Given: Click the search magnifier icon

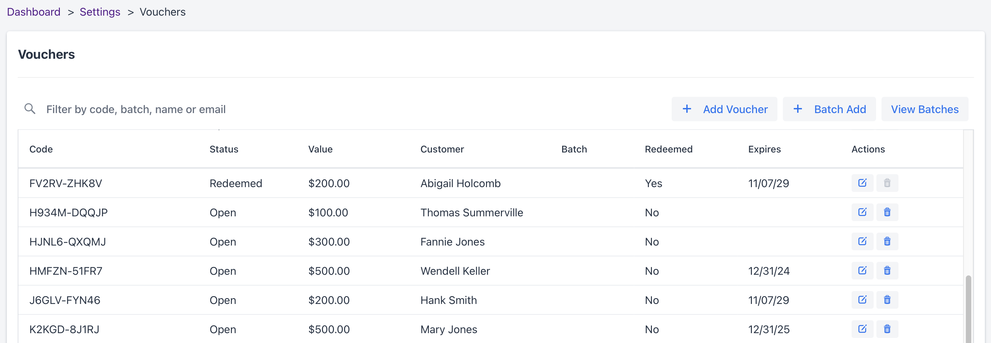Looking at the screenshot, I should point(30,109).
